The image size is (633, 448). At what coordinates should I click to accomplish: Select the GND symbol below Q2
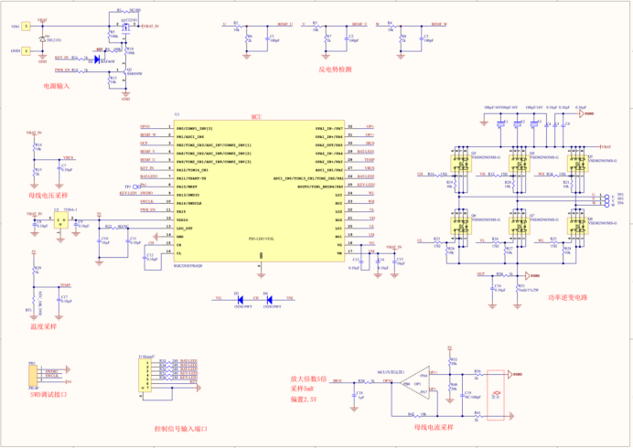tap(125, 95)
